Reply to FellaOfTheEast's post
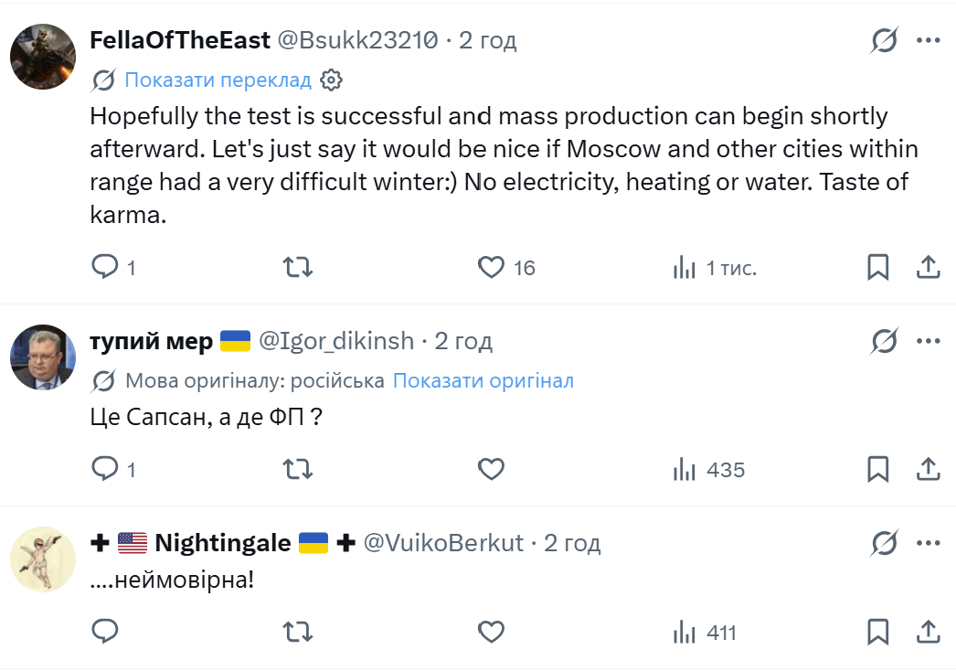 click(105, 267)
